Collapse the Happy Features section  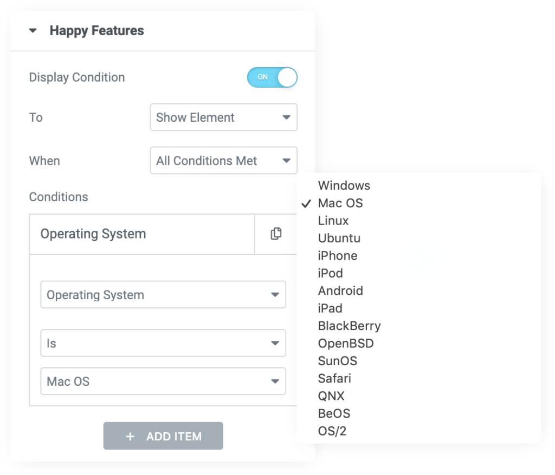click(33, 31)
